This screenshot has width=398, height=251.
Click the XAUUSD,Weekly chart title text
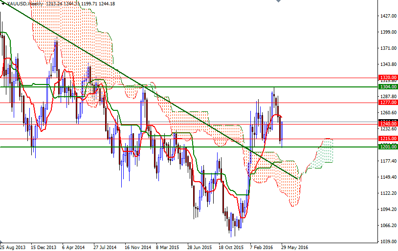point(24,3)
